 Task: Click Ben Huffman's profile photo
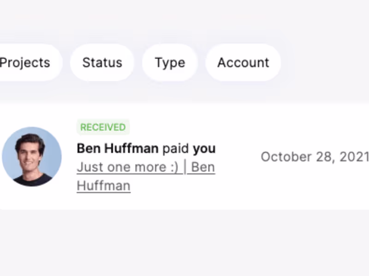point(32,157)
